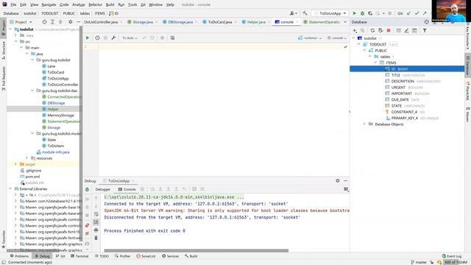Click the Git commit checkmark icon
471x265 pixels.
[x=417, y=13]
